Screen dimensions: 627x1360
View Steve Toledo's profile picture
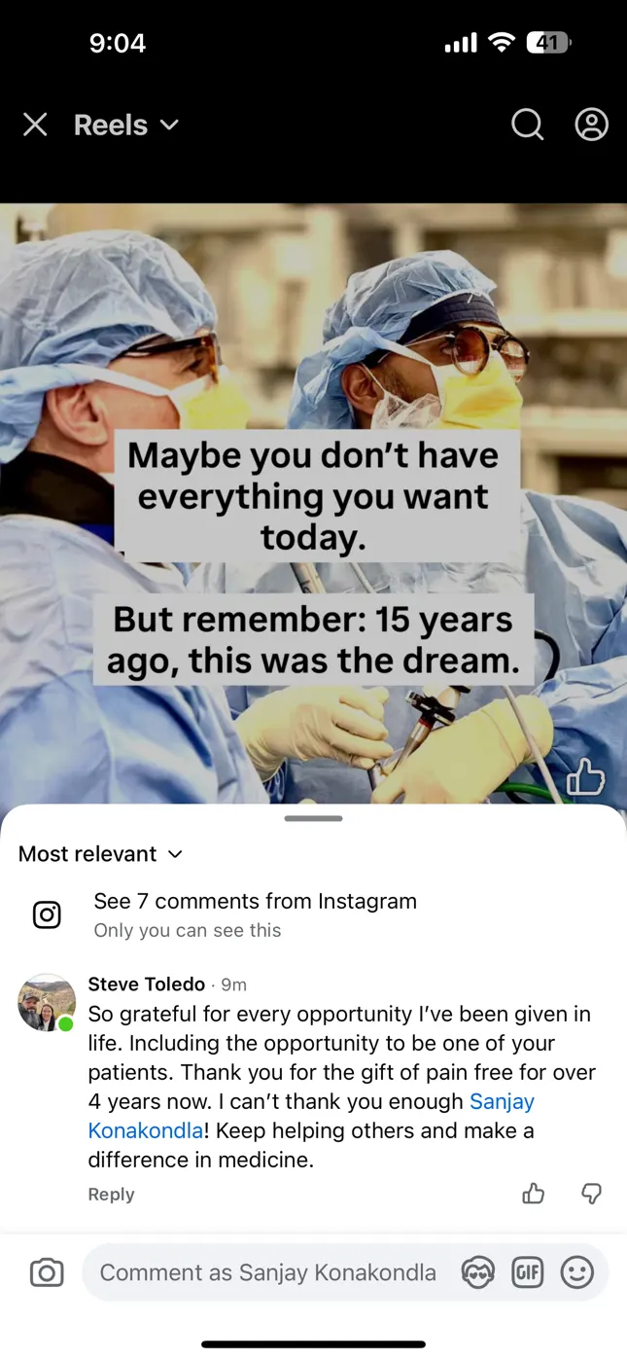[x=47, y=1003]
